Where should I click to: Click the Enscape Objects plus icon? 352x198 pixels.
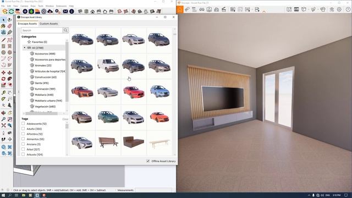coord(25,11)
